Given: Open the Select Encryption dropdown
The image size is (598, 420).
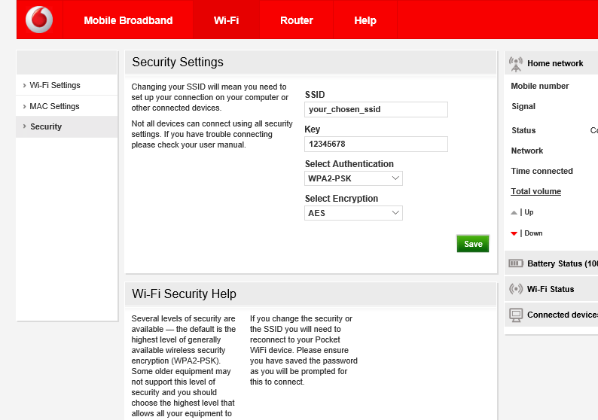Looking at the screenshot, I should [353, 213].
